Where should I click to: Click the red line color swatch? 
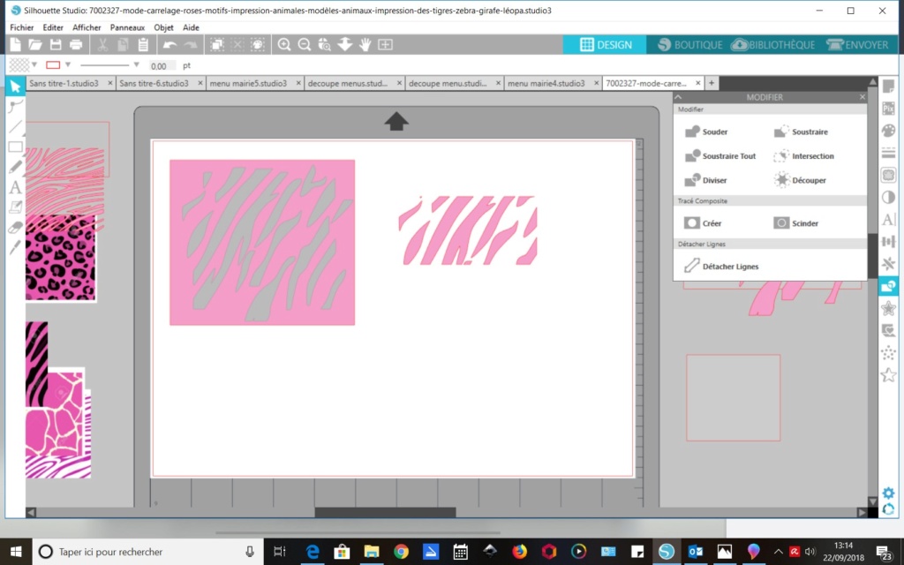coord(53,64)
